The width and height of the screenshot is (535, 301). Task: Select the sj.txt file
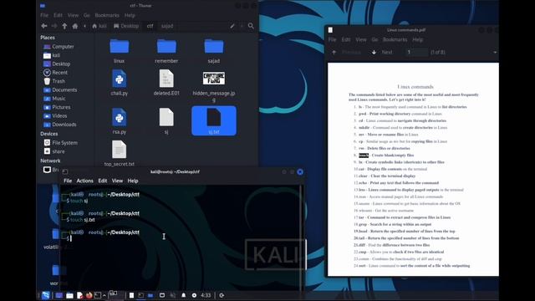pyautogui.click(x=214, y=120)
